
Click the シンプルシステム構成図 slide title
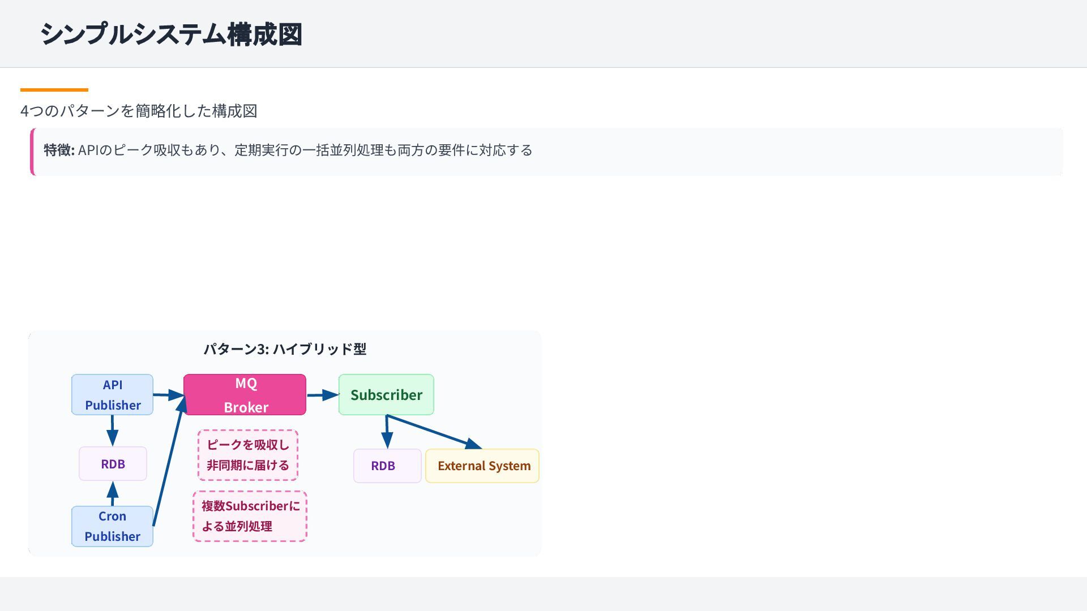coord(171,34)
